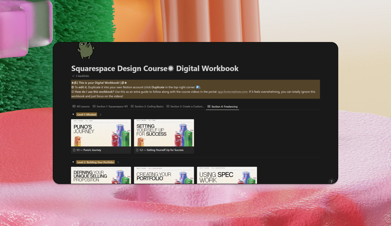Click page icon beside 1.1 Puno's Journey
Viewport: 391px width, 226px height.
pos(74,150)
